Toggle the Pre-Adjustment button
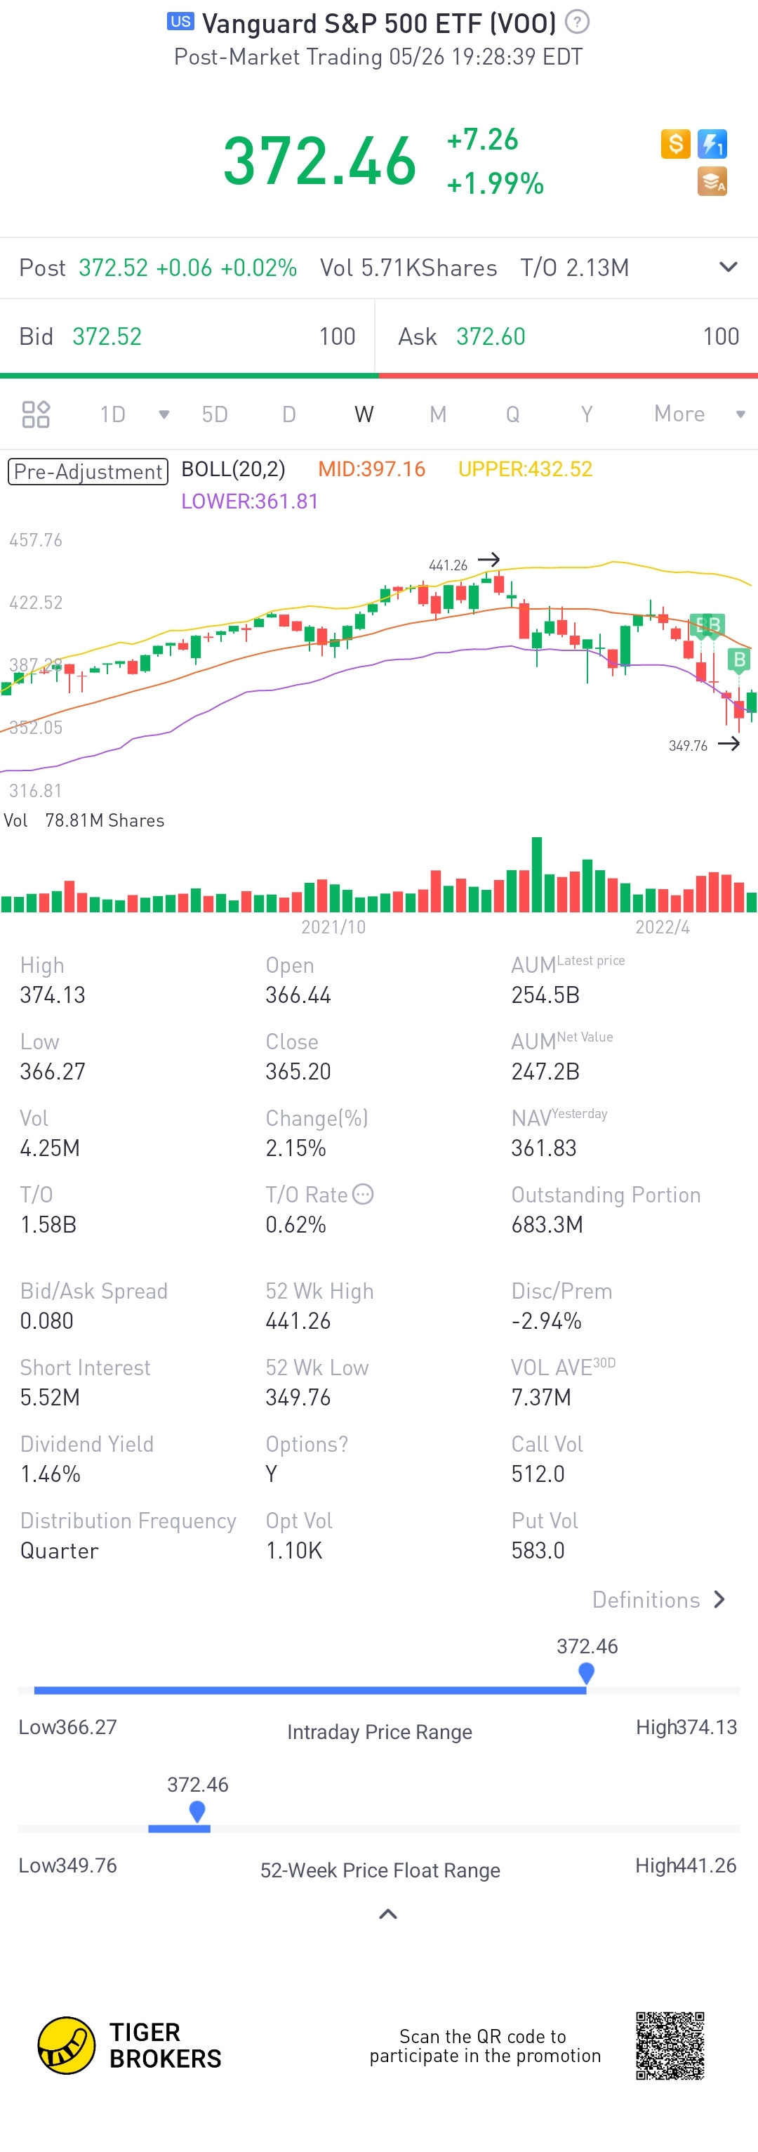The image size is (758, 2152). click(88, 472)
